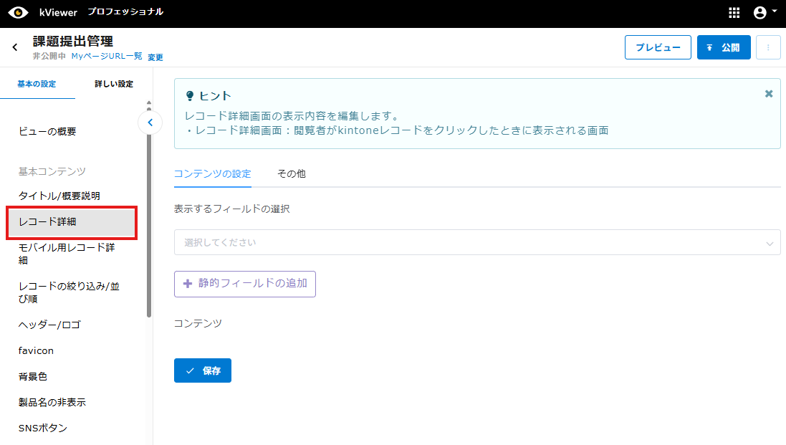Image resolution: width=786 pixels, height=445 pixels.
Task: Collapse the sidebar with chevron button
Action: click(150, 123)
